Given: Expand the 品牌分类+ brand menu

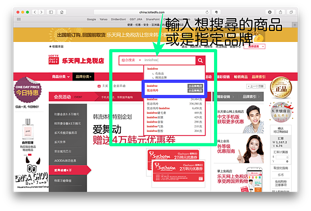Looking at the screenshot, I should click(83, 77).
